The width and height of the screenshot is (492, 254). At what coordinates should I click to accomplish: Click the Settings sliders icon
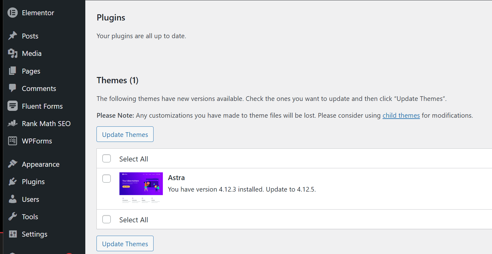pyautogui.click(x=13, y=234)
